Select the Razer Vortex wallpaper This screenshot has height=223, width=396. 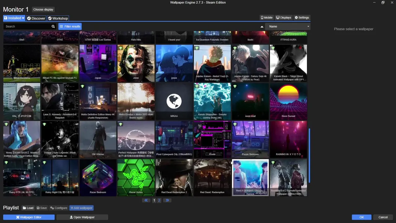coord(136,177)
